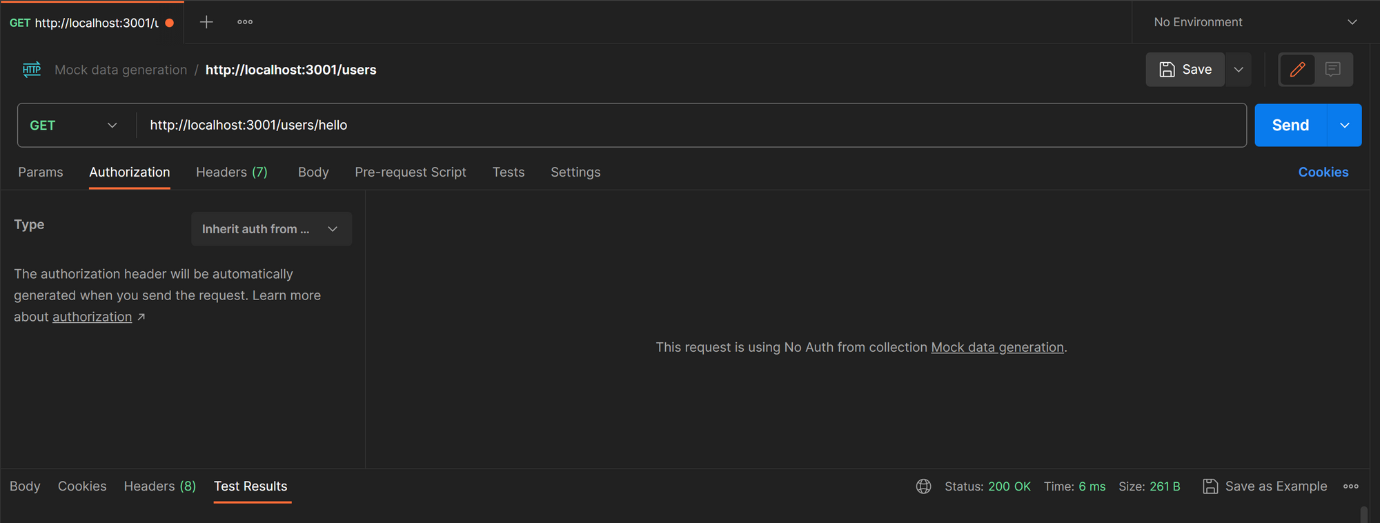Expand the Inherit auth type dropdown

click(271, 229)
